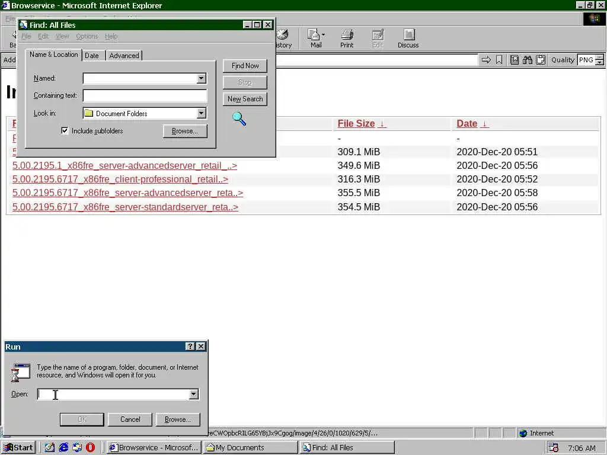Open the View menu in Find window
The image size is (607, 455).
(62, 36)
